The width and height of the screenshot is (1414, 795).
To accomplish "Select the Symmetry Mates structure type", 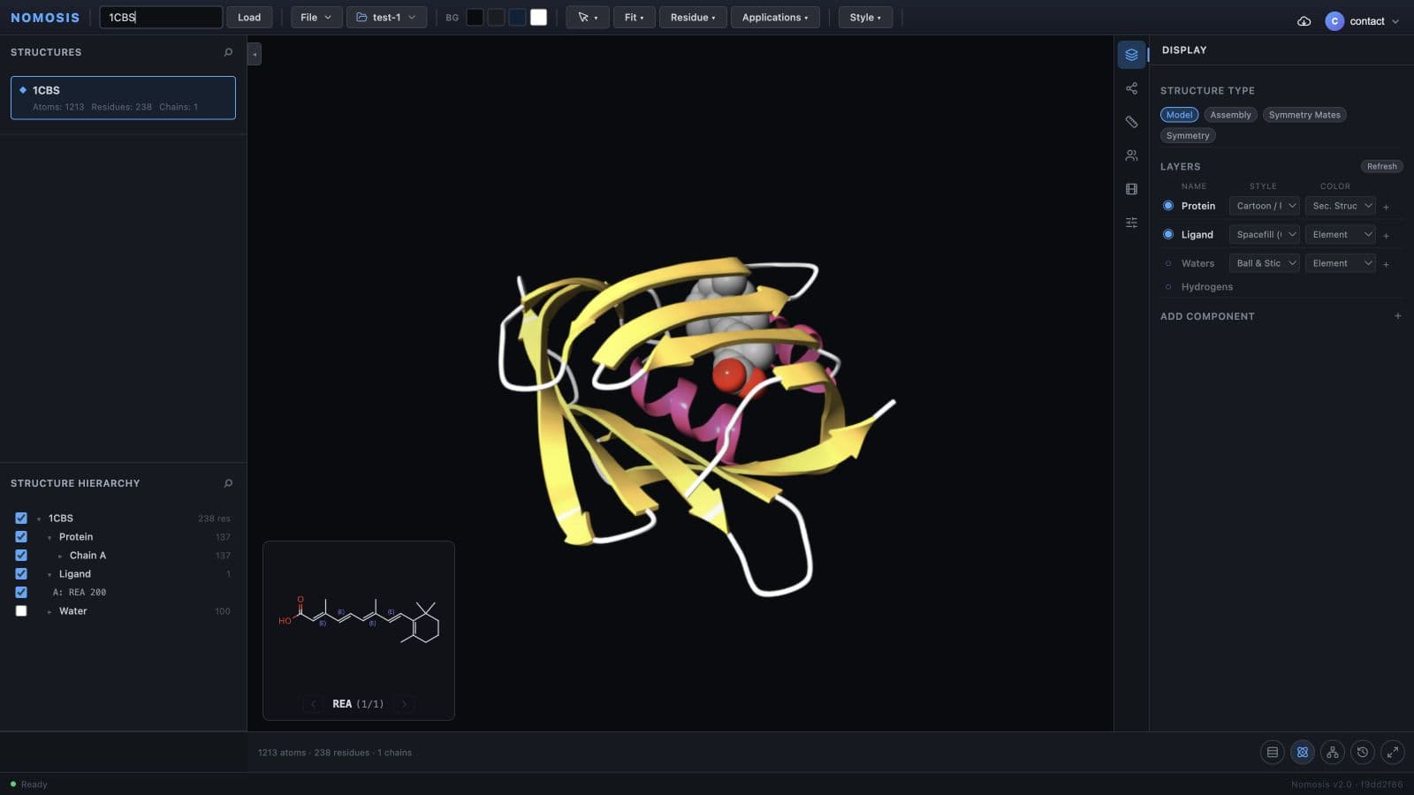I will point(1304,115).
